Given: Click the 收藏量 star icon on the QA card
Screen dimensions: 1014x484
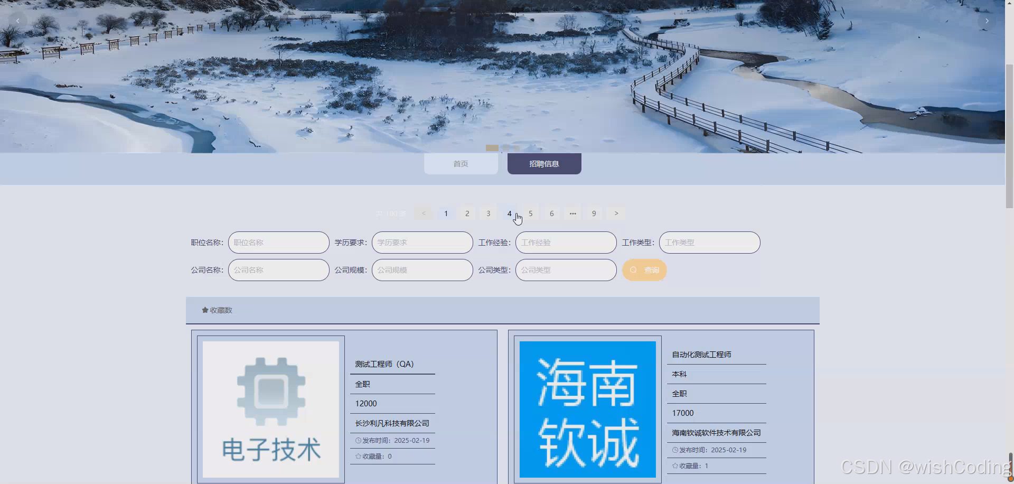Looking at the screenshot, I should 358,456.
